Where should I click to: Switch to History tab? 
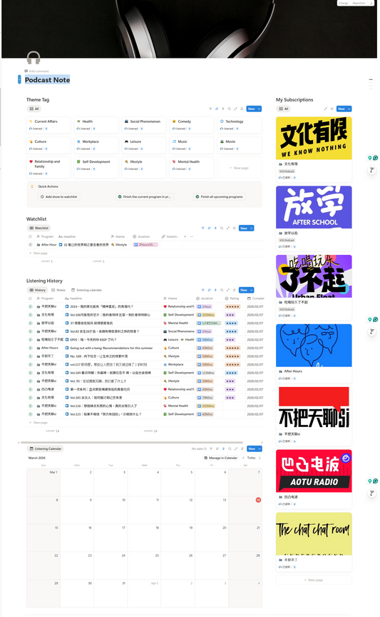[37, 290]
